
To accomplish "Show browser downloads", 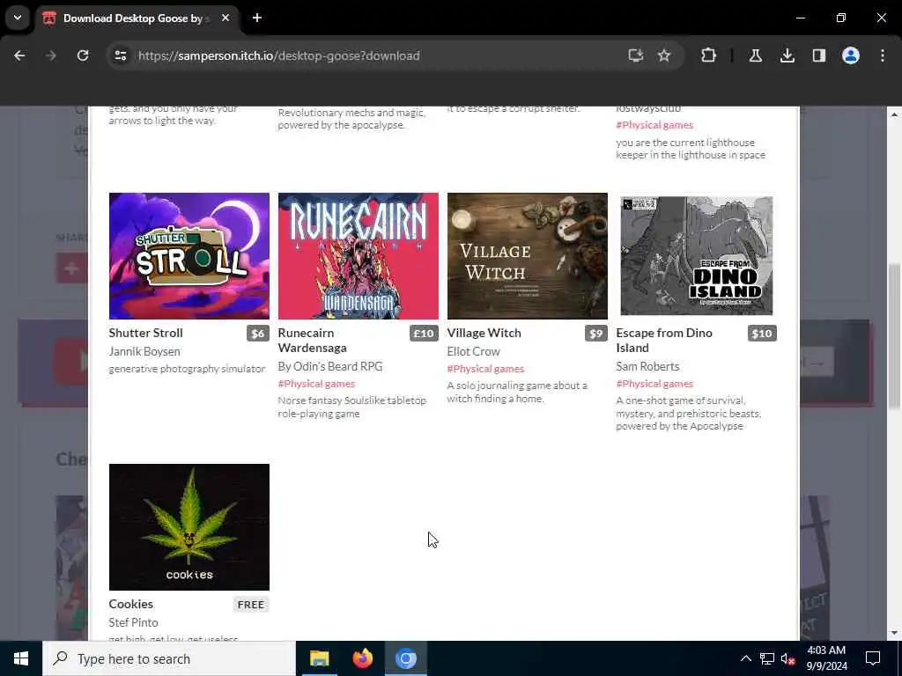I will click(x=787, y=55).
